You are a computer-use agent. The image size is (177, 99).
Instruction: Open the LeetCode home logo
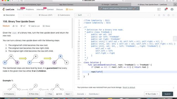coord(9,9)
